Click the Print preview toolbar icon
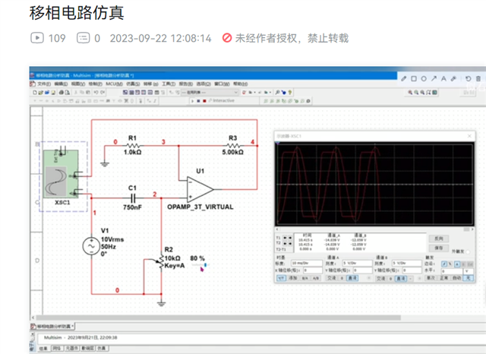Image resolution: width=486 pixels, height=354 pixels. point(67,93)
